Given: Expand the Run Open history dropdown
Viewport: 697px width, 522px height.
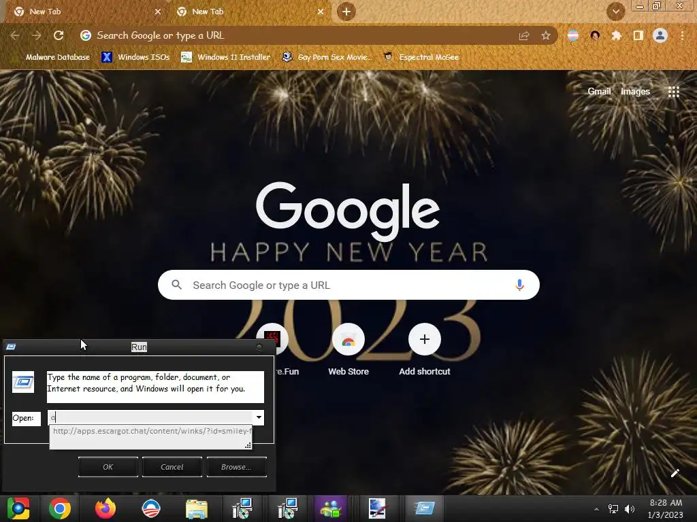Looking at the screenshot, I should [x=259, y=417].
